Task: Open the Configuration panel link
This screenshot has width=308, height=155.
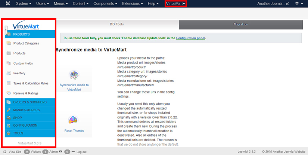Action: 190,38
